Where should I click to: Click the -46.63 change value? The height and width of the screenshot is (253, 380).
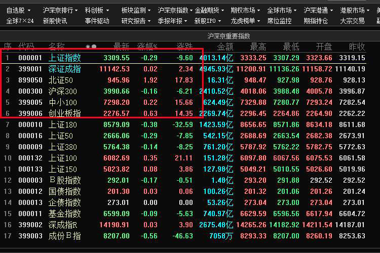click(x=182, y=236)
